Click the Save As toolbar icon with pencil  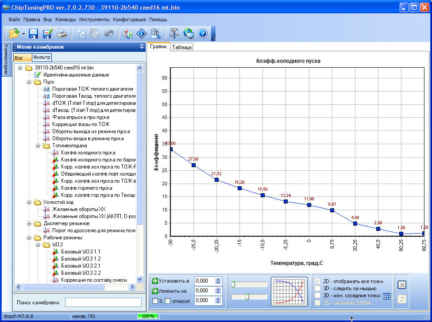click(x=48, y=34)
